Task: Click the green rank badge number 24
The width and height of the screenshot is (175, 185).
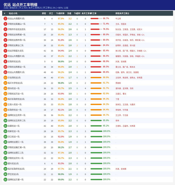Action: 5,142
